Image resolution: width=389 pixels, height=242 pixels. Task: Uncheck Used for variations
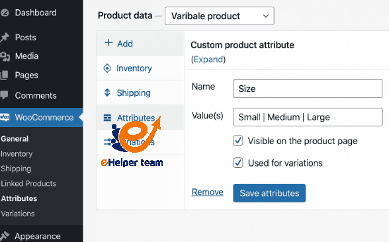point(238,163)
